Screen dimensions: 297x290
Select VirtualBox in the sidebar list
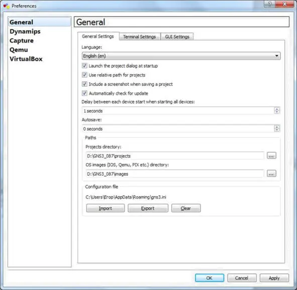[26, 59]
